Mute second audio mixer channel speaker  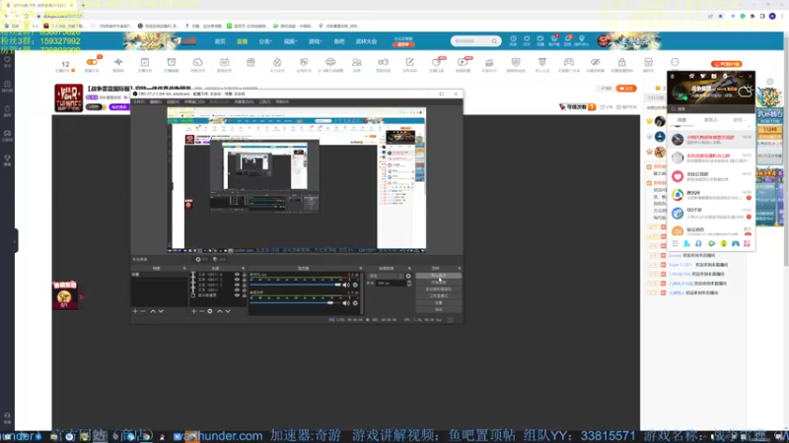[x=346, y=303]
